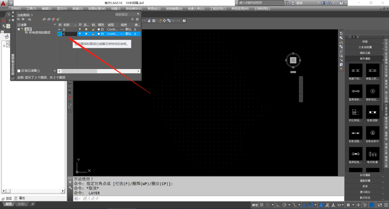Click the delete layer icon with red X
Viewport: 389px width, 209px height.
click(x=54, y=19)
